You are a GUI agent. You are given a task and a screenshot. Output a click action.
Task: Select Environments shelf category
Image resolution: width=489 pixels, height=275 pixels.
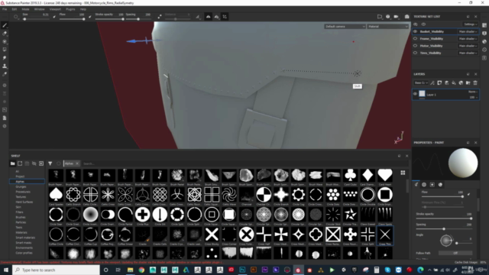pyautogui.click(x=24, y=247)
